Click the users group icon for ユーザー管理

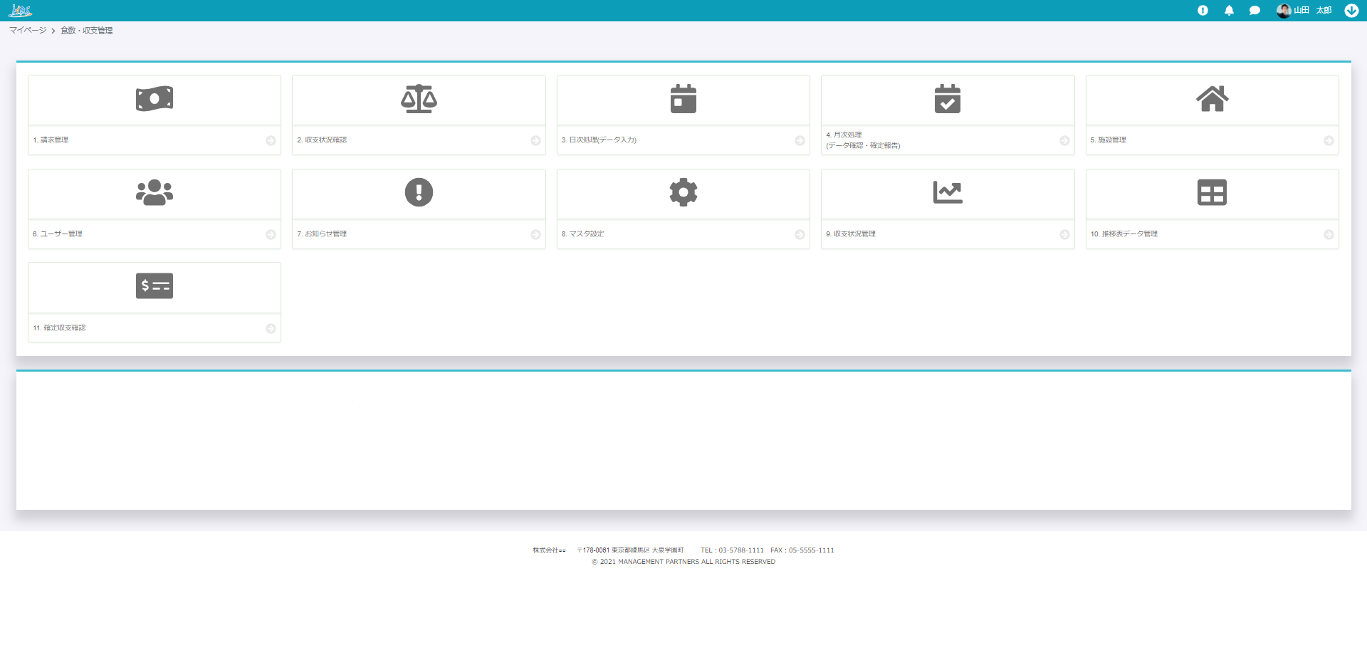pyautogui.click(x=154, y=192)
